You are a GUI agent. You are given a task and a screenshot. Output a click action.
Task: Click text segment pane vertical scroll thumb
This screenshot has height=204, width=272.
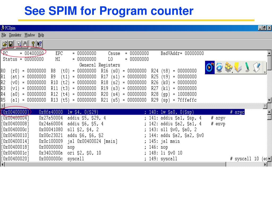tap(269, 117)
